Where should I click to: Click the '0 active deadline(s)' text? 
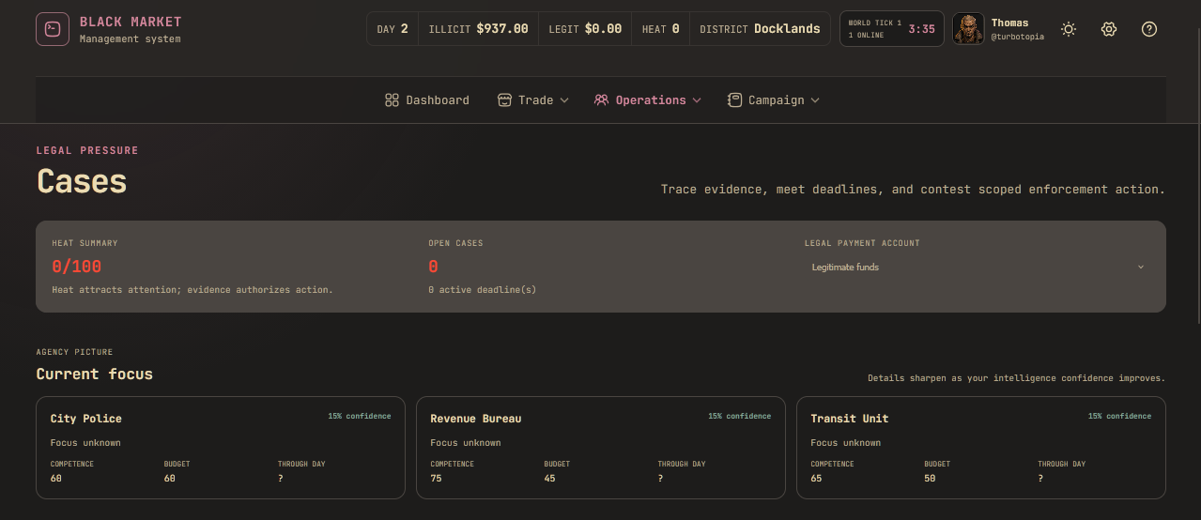(x=482, y=290)
